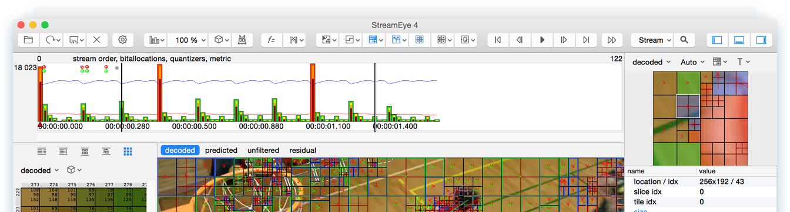Click the fast-forward double arrow button

click(x=612, y=40)
